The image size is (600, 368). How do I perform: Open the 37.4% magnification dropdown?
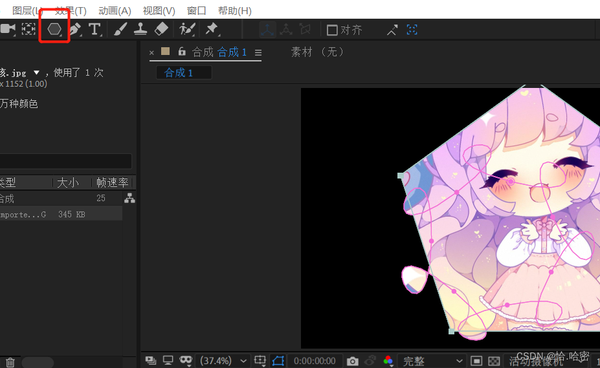[223, 361]
